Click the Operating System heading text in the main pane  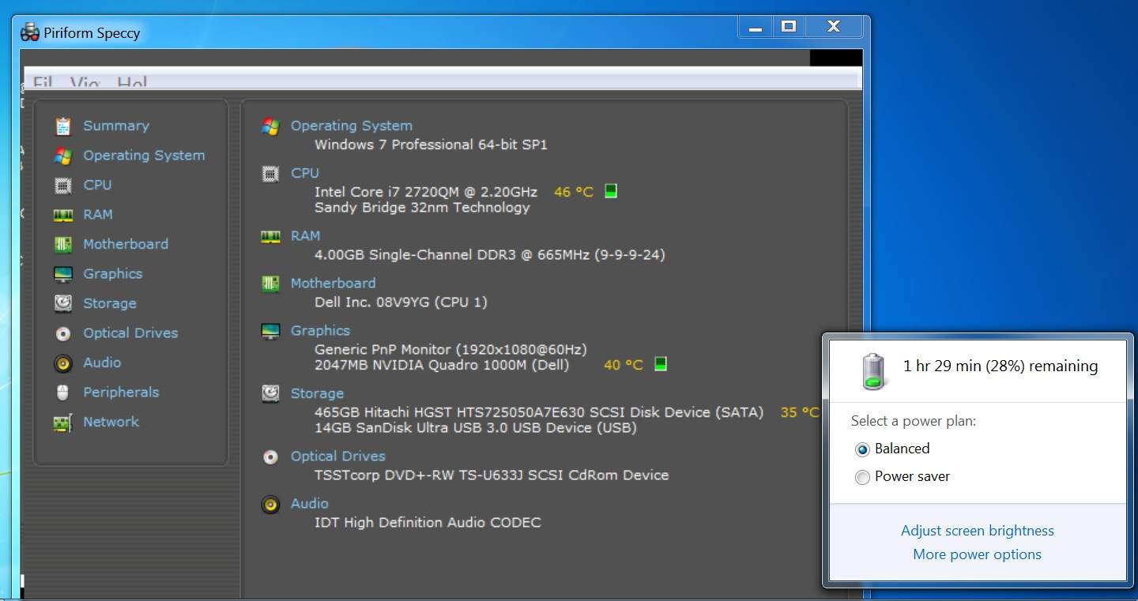tap(352, 126)
